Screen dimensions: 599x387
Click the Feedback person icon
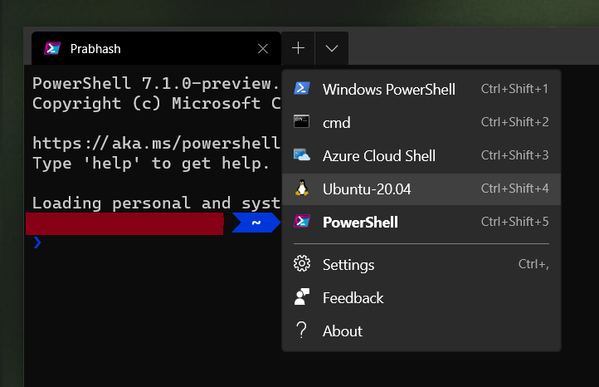point(302,296)
